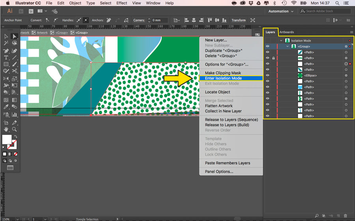Switch to the Artboards tab
The image size is (355, 221).
point(286,32)
